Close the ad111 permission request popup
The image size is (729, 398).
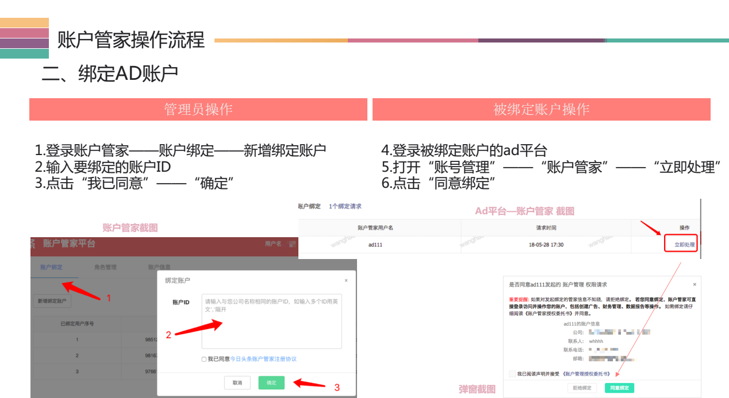(x=695, y=284)
